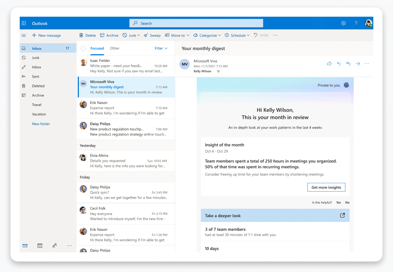Open the pencil-icon Inbox folder

pyautogui.click(x=48, y=67)
